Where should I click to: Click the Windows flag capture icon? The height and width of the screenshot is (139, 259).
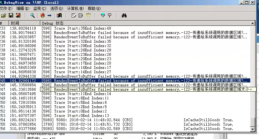tap(59, 15)
